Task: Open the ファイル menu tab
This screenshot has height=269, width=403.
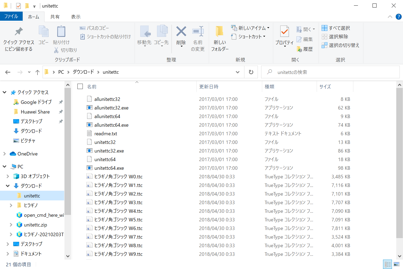Action: [11, 16]
